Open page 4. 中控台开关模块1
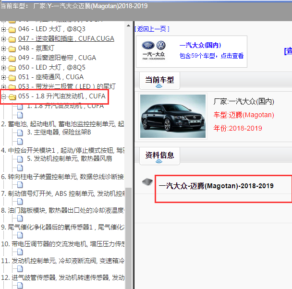 point(63,150)
